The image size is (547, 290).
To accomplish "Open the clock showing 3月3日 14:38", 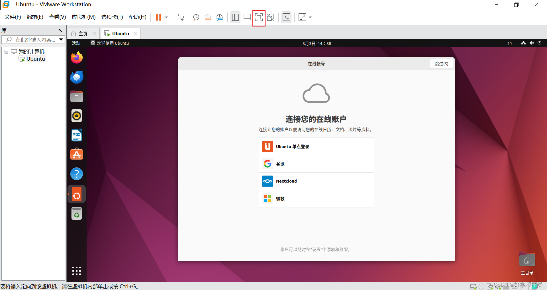I will click(317, 43).
